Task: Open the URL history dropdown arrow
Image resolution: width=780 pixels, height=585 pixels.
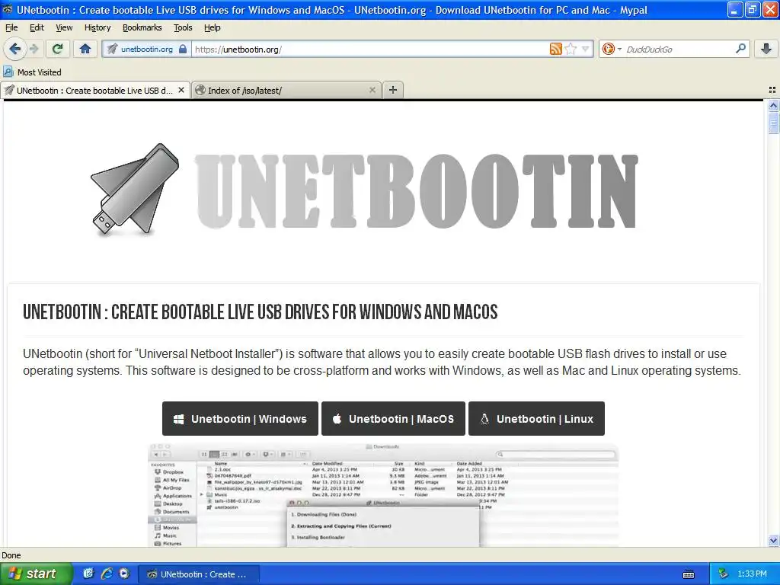Action: (x=585, y=49)
